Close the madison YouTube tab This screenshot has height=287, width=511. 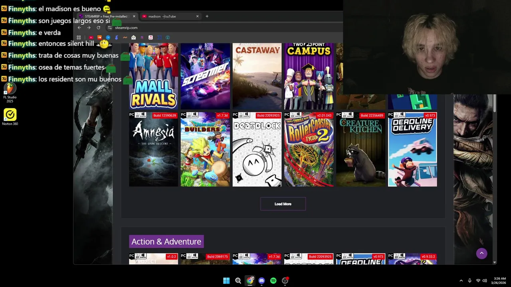[x=197, y=16]
